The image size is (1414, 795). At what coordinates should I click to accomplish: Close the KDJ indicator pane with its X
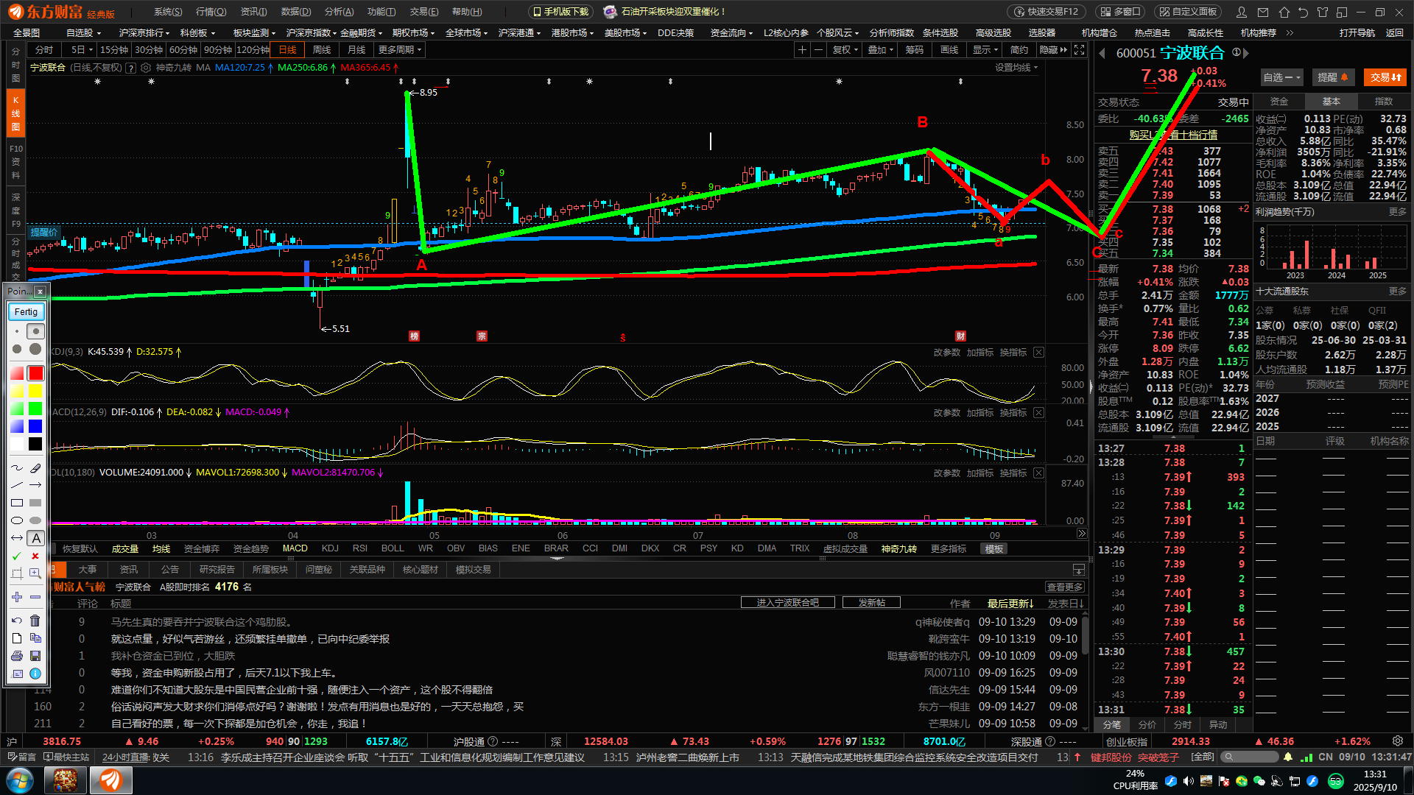[1038, 353]
